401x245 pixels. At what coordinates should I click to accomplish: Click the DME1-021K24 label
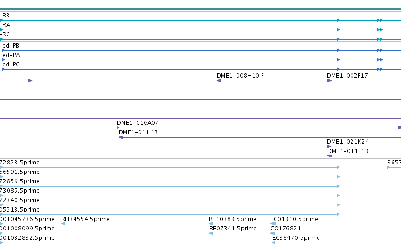point(348,142)
